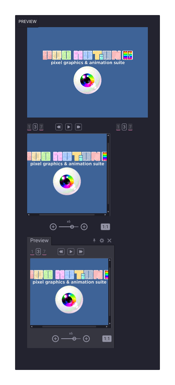Image resolution: width=175 pixels, height=385 pixels.
Task: Click the large uncropped preview image at the top
Action: 87,72
